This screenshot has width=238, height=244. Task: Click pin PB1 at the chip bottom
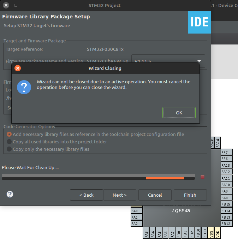[x=185, y=233]
